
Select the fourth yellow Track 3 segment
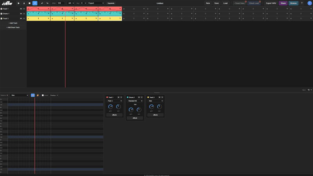click(110, 18)
